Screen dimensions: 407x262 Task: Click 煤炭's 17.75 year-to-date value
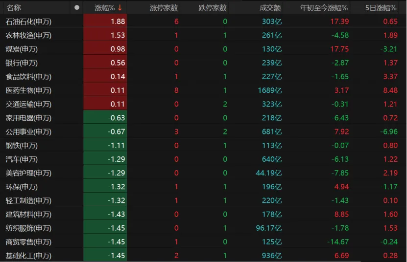click(339, 49)
